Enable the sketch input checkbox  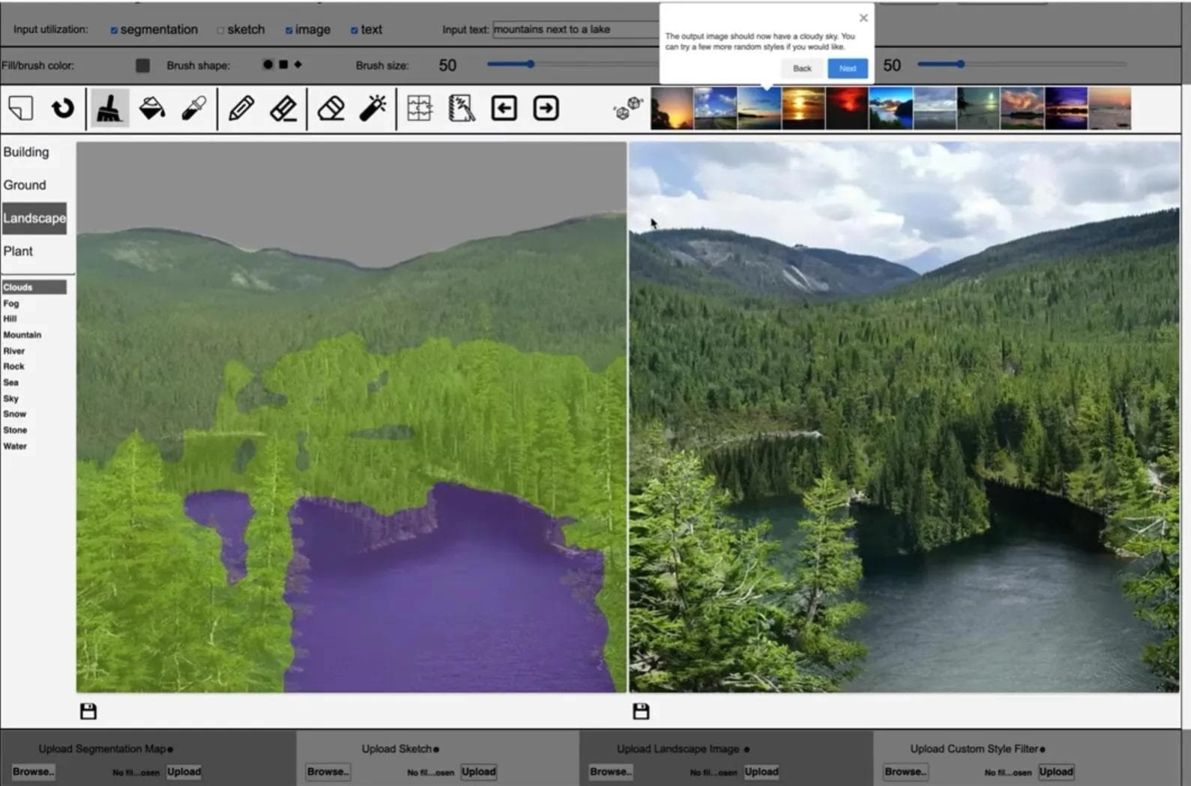[220, 30]
